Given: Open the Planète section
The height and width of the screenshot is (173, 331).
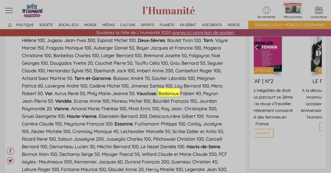Looking at the screenshot, I should click(167, 25).
